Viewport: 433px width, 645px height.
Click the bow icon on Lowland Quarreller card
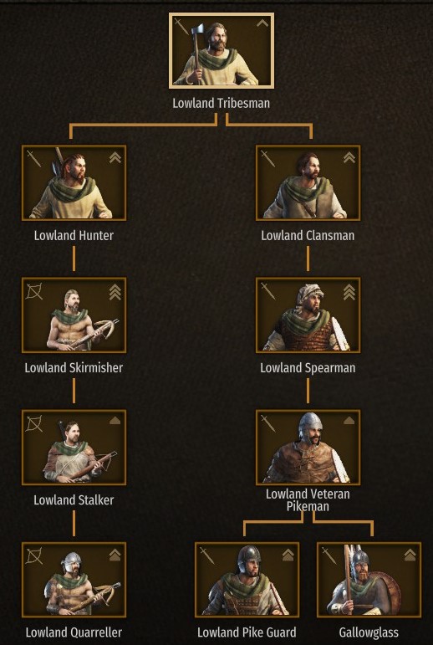34,556
